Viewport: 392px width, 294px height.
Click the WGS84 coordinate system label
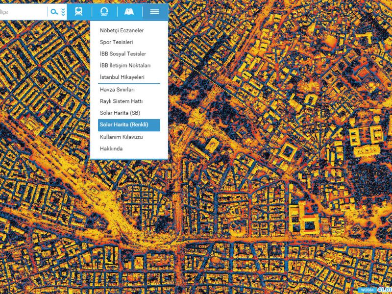tap(367, 290)
